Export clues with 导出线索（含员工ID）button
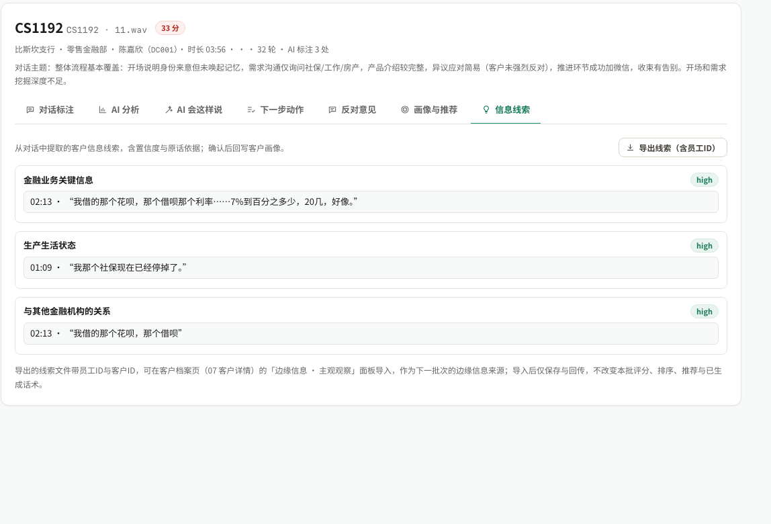The width and height of the screenshot is (771, 524). (x=673, y=148)
